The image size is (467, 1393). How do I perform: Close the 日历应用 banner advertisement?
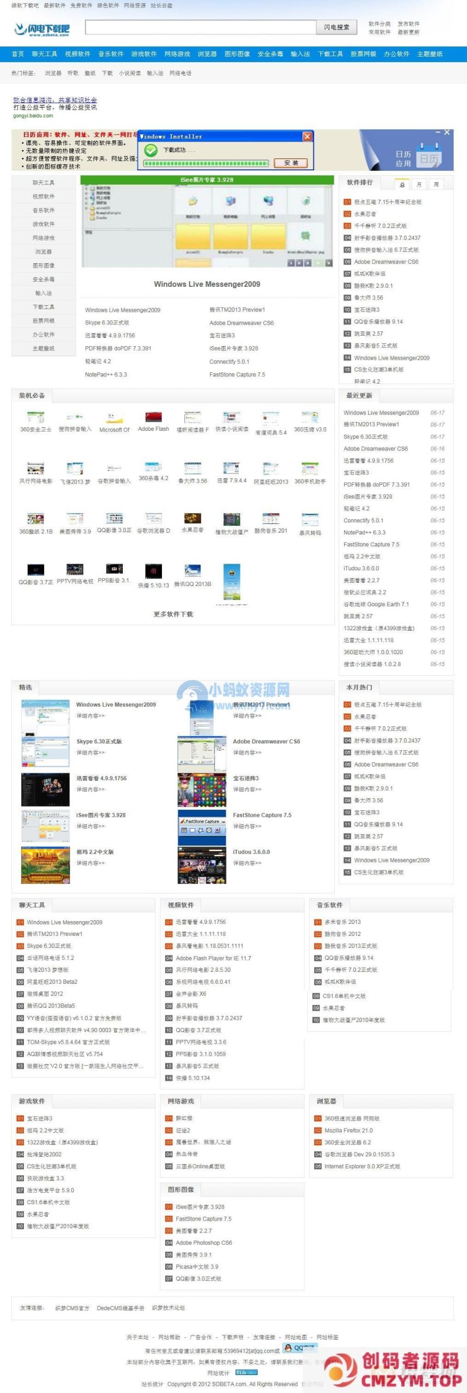(447, 133)
